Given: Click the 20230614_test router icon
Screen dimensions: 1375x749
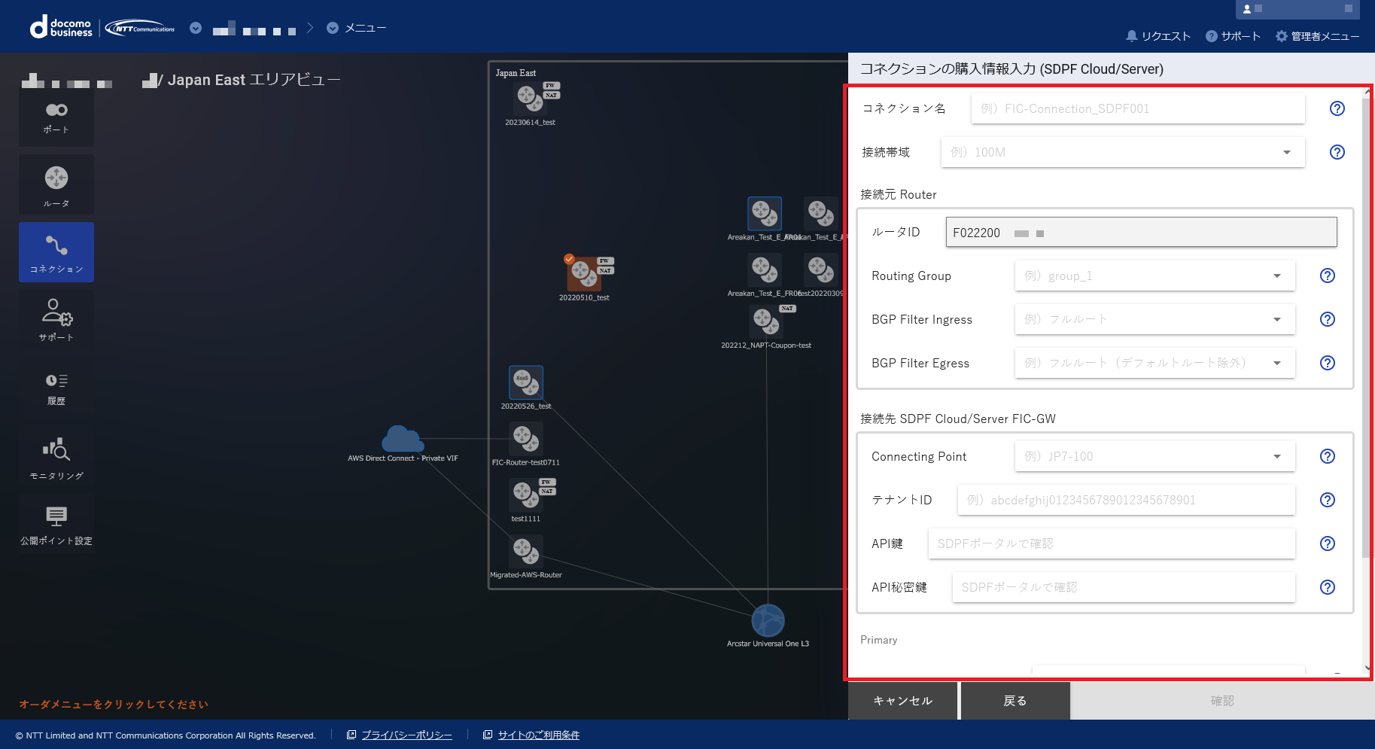Looking at the screenshot, I should click(x=530, y=99).
